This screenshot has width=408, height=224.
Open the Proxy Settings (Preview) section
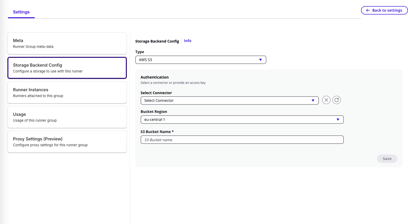67,141
